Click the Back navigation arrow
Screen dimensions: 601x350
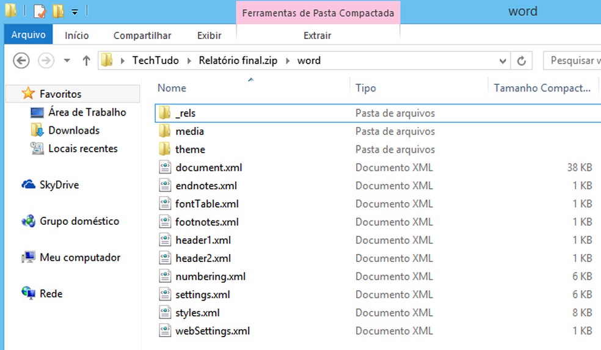(21, 60)
